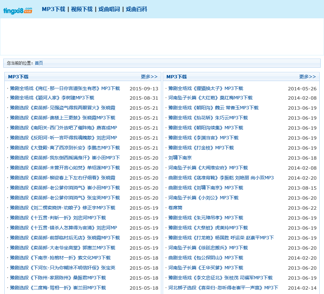
Task: Open 豫剧选段《卖苗郎-见强盗气得我两眼冒火》张晓霞
Action: tap(62, 108)
